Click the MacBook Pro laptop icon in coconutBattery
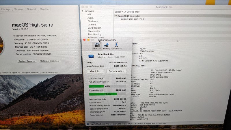 (x=91, y=56)
